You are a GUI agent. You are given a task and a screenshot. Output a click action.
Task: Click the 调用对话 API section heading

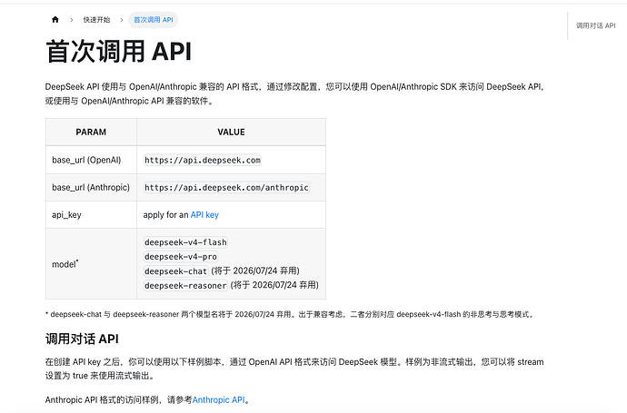click(82, 339)
